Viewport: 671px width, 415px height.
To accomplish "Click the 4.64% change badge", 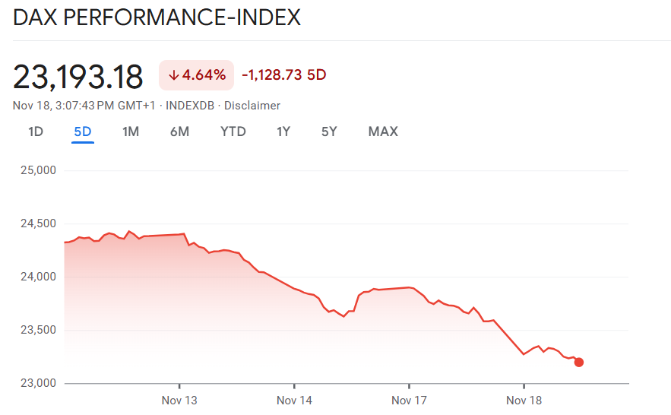I will 196,75.
